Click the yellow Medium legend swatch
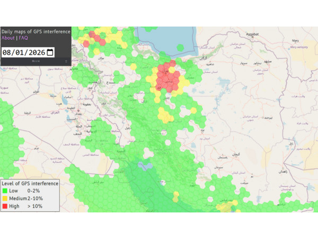This screenshot has width=318, height=239. 5,199
